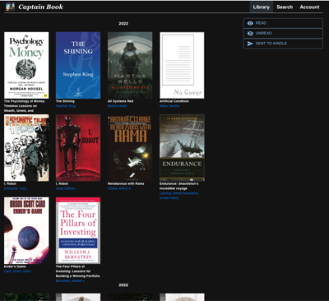Click The Psychology of Money title text
Image resolution: width=329 pixels, height=301 pixels.
[x=25, y=106]
